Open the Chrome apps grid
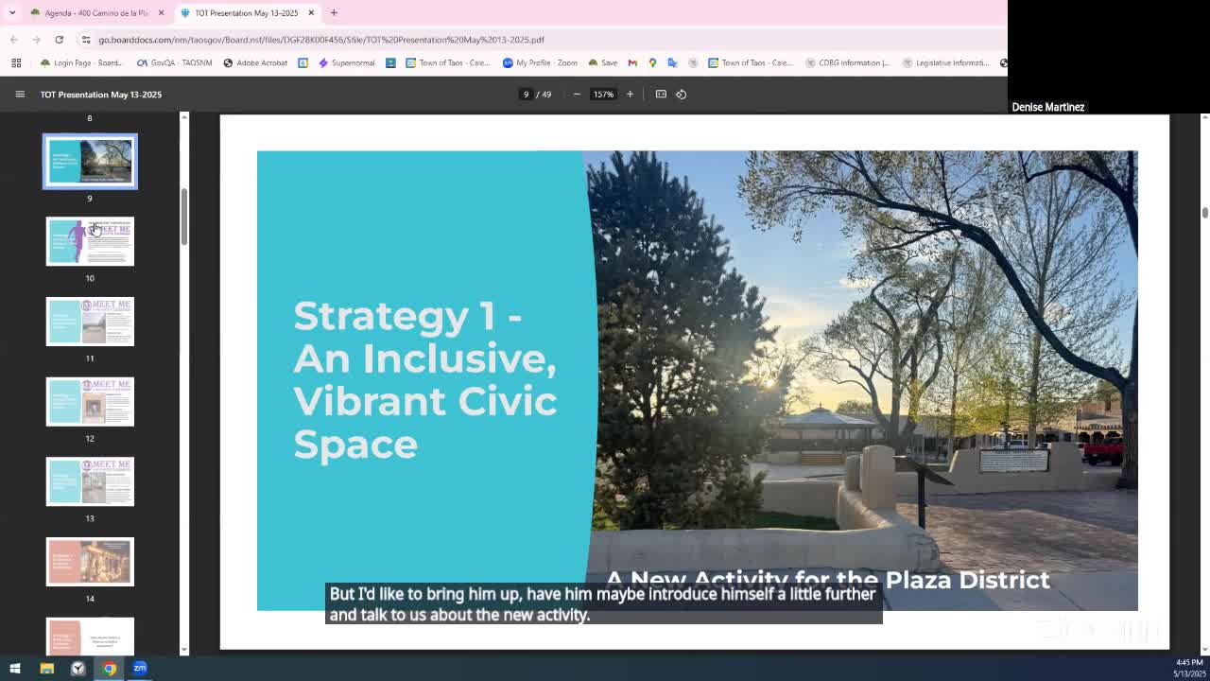 coord(16,62)
